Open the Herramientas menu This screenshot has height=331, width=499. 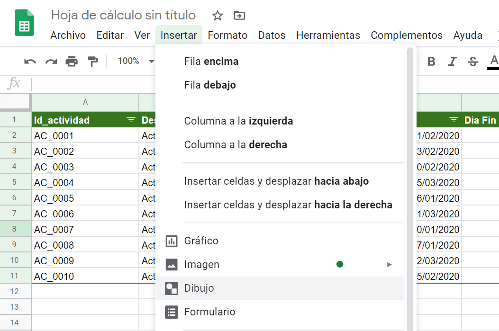pyautogui.click(x=328, y=35)
